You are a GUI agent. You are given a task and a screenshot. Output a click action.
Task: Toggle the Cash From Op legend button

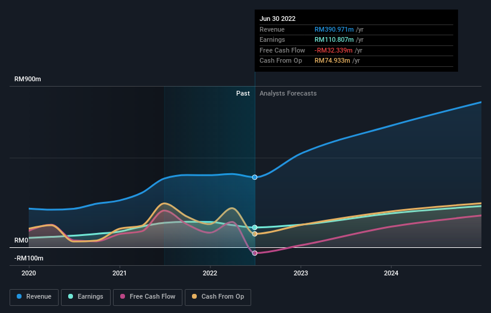coord(218,297)
